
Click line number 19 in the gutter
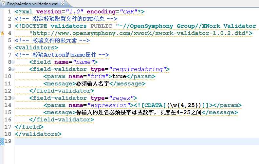(9, 141)
